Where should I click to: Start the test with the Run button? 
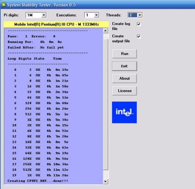[124, 54]
